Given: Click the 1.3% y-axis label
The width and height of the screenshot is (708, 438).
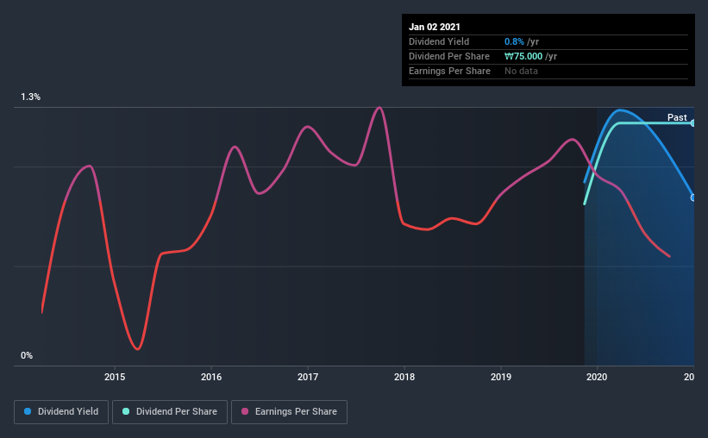Looking at the screenshot, I should click(x=30, y=97).
